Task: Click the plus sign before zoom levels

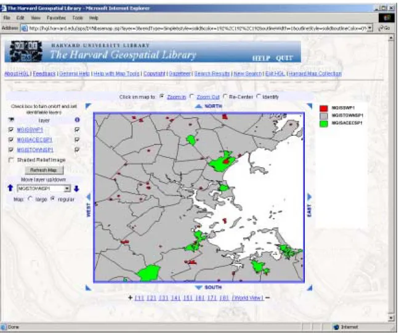Action: [130, 298]
